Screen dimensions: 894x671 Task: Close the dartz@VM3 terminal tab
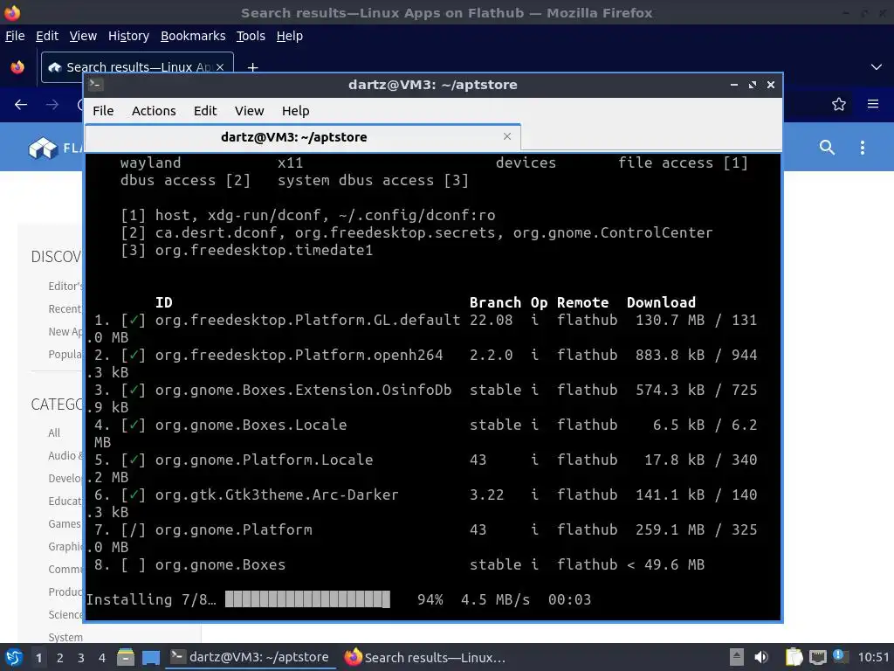coord(507,136)
